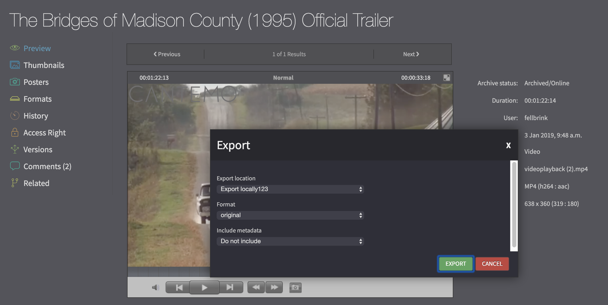Click the red CANCEL button
The height and width of the screenshot is (305, 608).
tap(492, 264)
